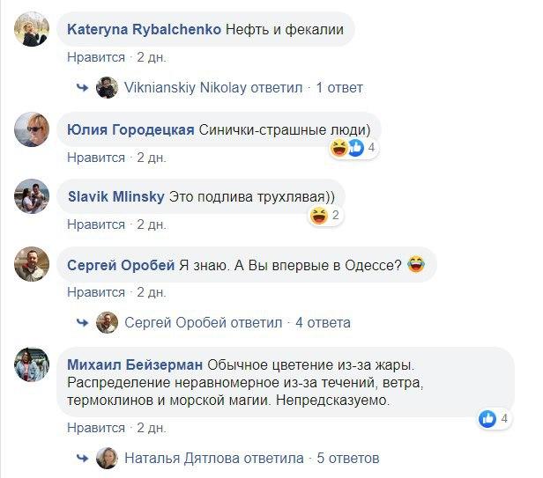Image resolution: width=543 pixels, height=478 pixels.
Task: Click Slavik Mlinsky's name link
Action: tap(115, 196)
